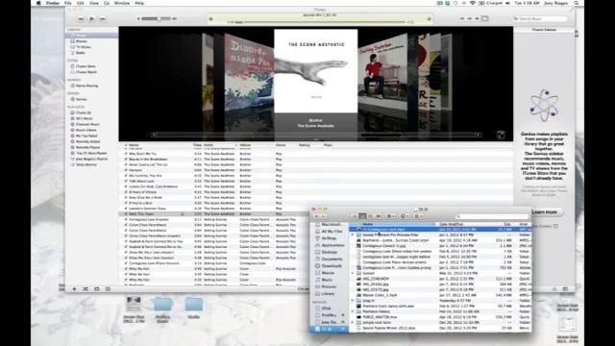Select the iTunes DJ playlist

(x=84, y=112)
